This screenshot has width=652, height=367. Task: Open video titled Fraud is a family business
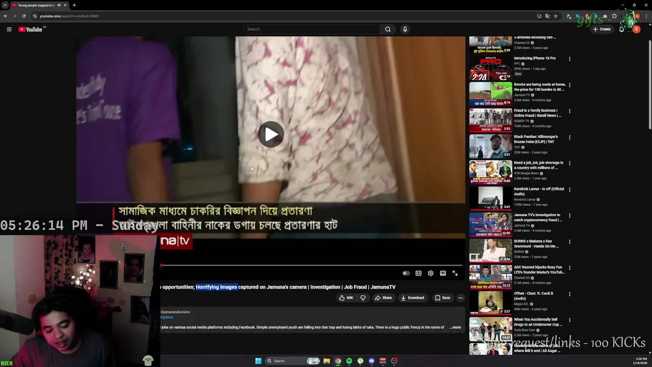pos(537,113)
